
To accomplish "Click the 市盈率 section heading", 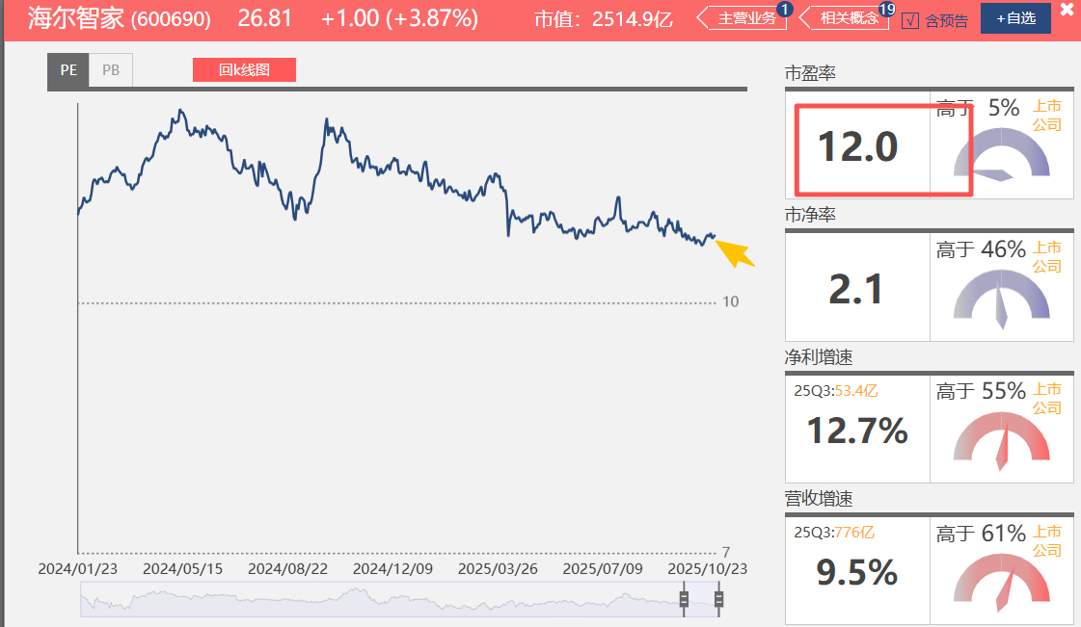I will pyautogui.click(x=810, y=73).
